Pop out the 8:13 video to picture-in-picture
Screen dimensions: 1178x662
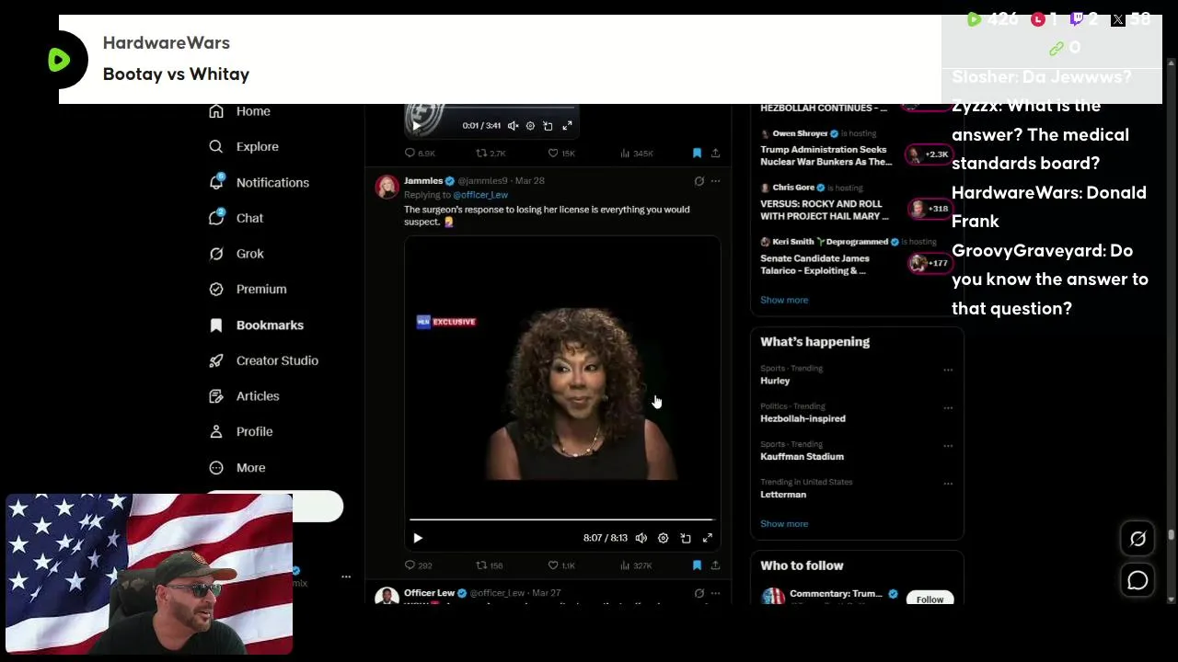686,538
